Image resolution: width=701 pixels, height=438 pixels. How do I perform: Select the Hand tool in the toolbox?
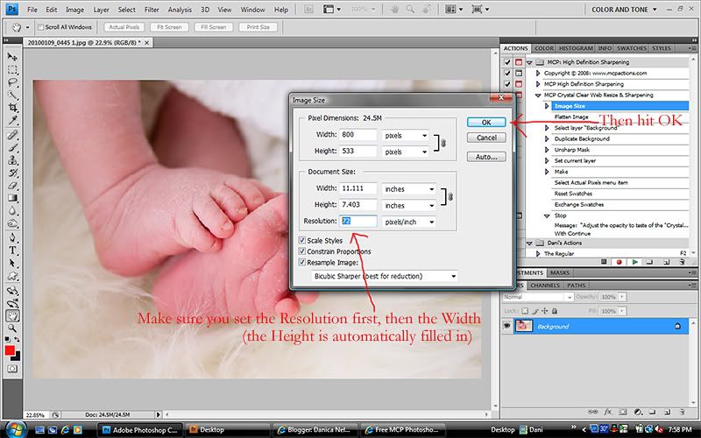coord(14,315)
